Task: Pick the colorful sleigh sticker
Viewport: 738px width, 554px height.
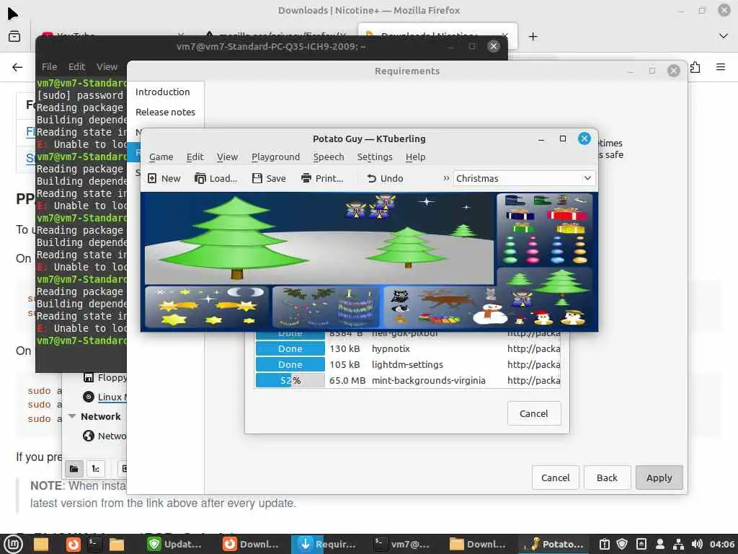Action: (439, 319)
